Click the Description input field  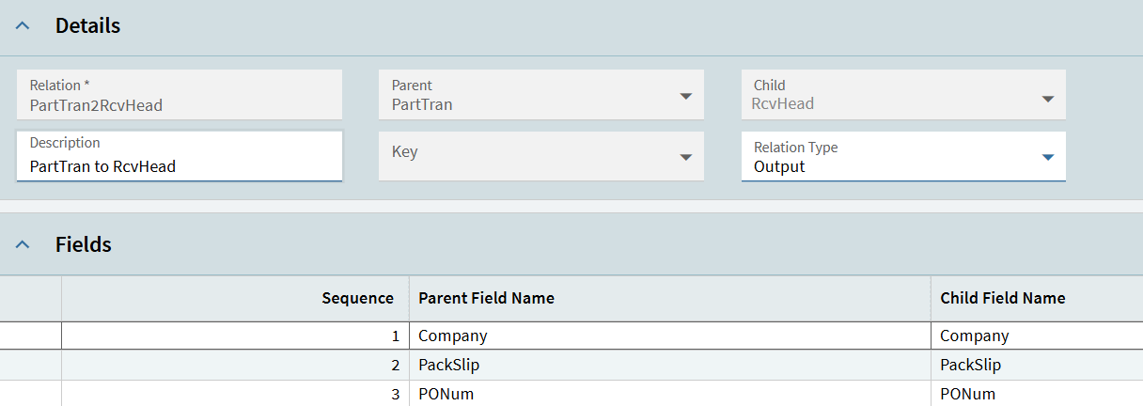179,166
